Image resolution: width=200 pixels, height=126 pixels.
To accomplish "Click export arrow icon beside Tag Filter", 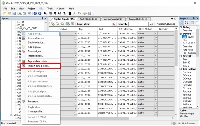I will [x=68, y=24].
